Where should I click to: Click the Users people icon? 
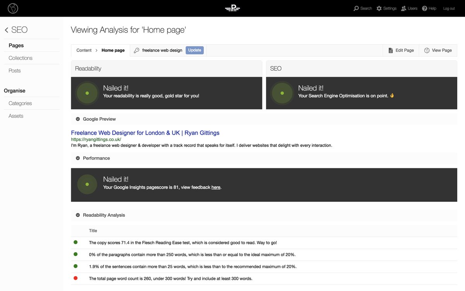[x=404, y=8]
